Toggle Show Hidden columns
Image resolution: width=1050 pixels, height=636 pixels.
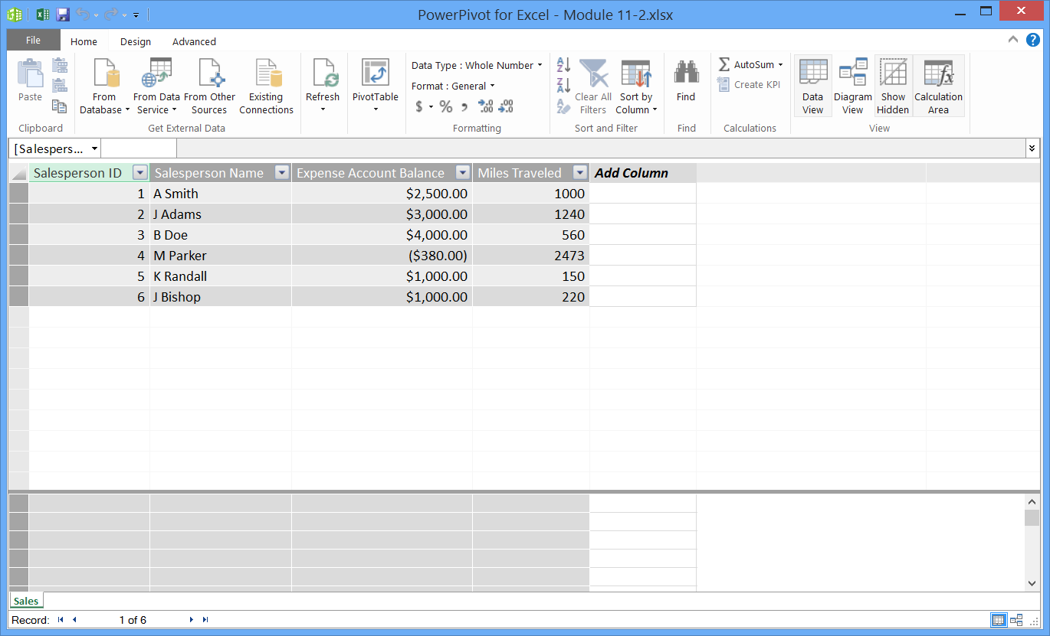click(893, 84)
